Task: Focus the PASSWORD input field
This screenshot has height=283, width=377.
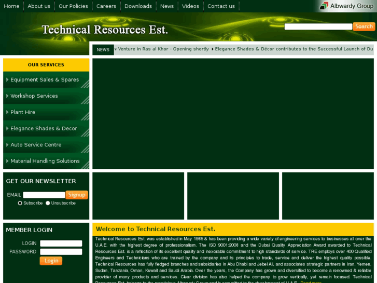Action: click(x=61, y=252)
